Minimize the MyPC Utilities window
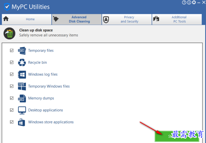Image resolution: width=206 pixels, height=143 pixels. click(x=199, y=3)
